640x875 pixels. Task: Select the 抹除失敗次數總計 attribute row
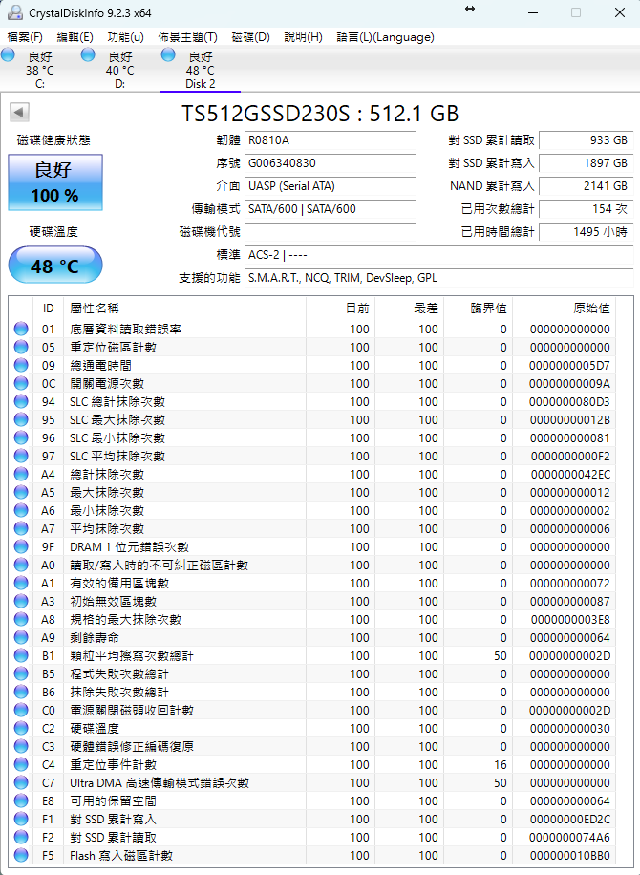[x=313, y=692]
